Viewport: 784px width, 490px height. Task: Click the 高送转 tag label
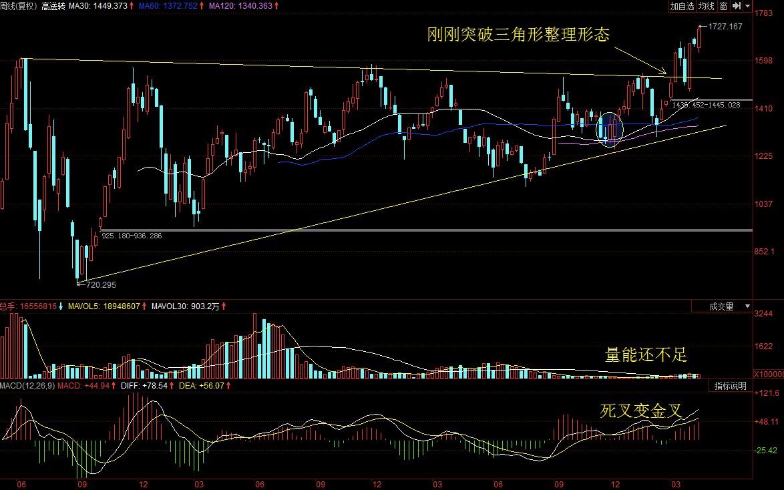[x=52, y=6]
